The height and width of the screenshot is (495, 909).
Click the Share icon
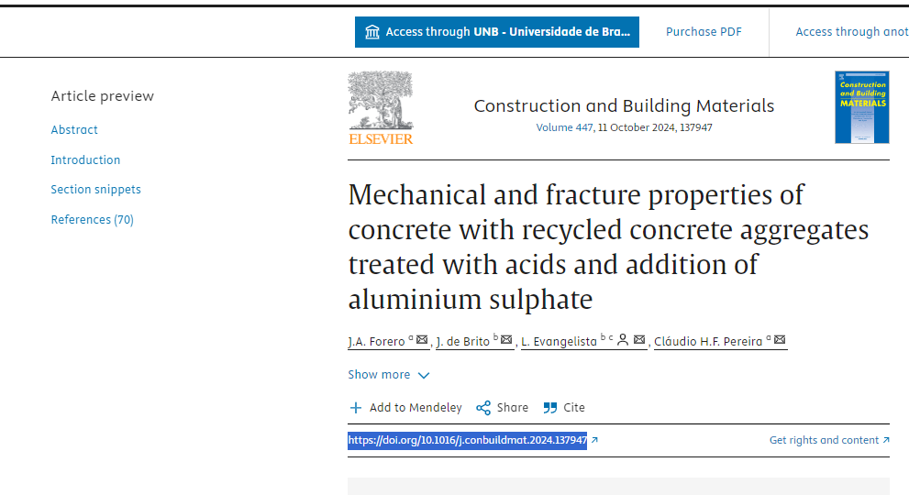[483, 408]
